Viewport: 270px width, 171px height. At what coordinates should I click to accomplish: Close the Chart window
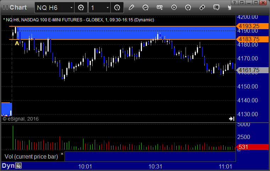tap(263, 2)
